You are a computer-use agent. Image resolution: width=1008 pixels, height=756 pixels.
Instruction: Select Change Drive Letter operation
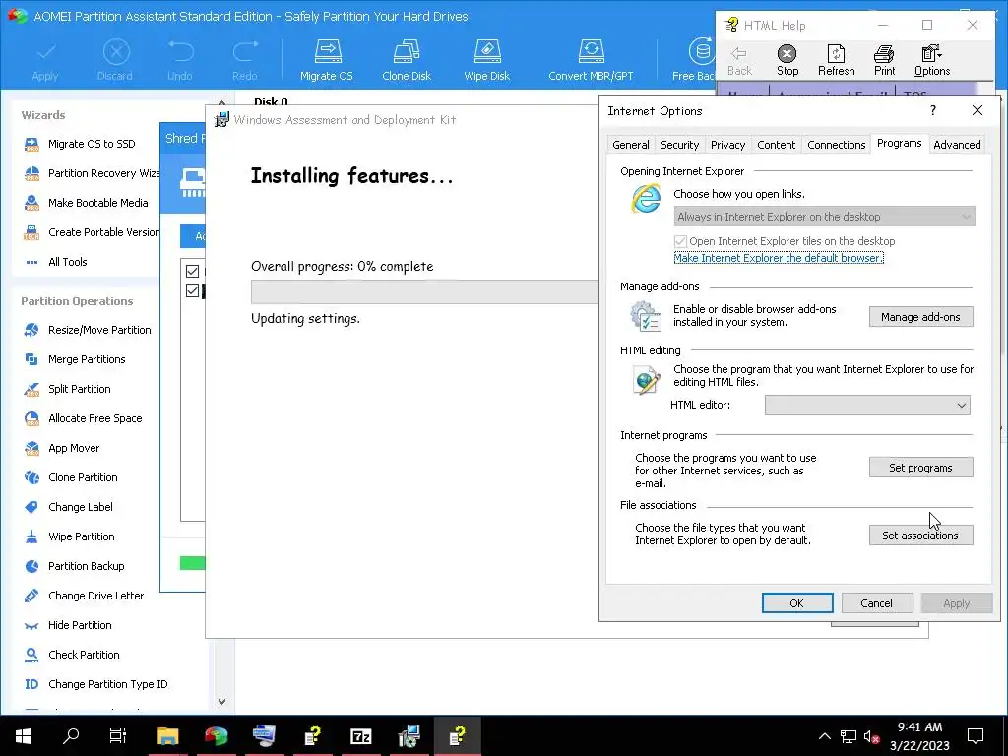(x=84, y=596)
